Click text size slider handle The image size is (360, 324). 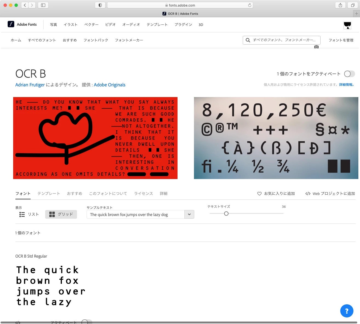226,214
